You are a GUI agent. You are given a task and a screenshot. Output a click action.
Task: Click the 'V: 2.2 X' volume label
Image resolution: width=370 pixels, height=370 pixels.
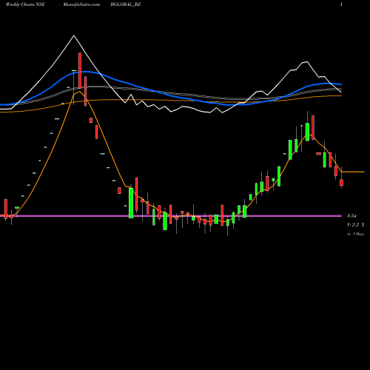click(x=355, y=225)
